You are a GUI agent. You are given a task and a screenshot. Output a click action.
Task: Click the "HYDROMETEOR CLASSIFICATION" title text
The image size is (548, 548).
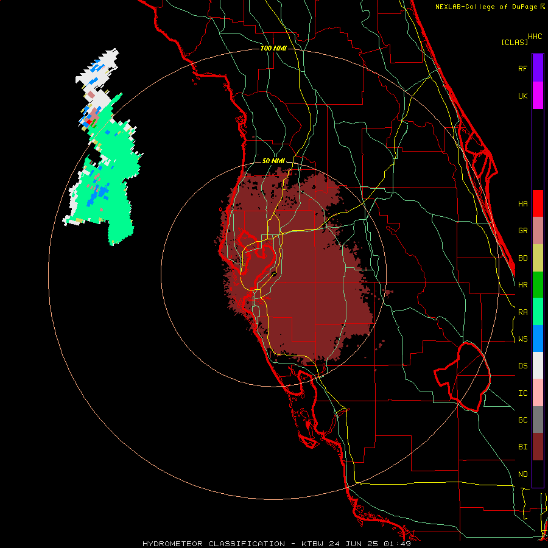(214, 544)
